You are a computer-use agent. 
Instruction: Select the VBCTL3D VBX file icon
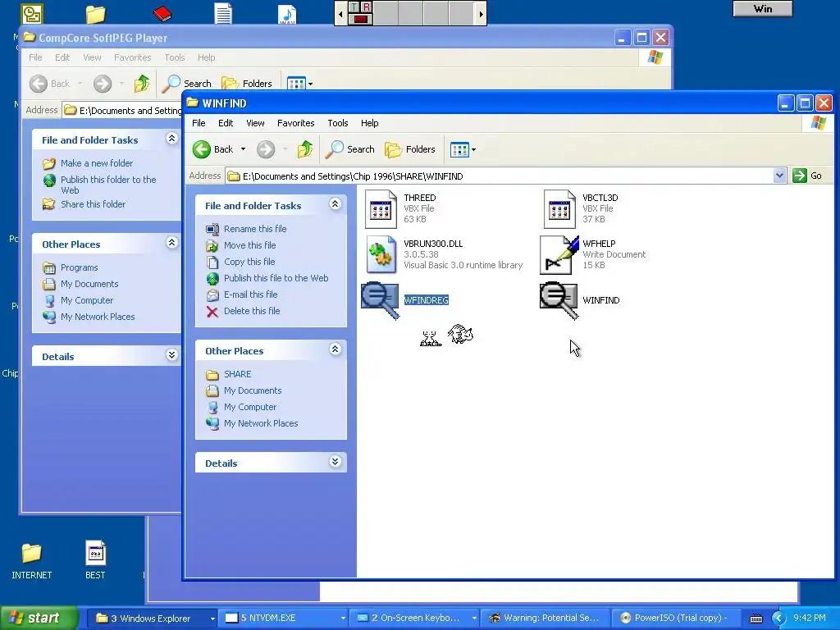click(559, 209)
